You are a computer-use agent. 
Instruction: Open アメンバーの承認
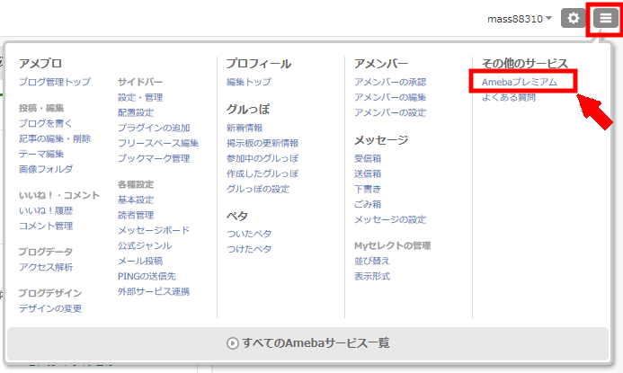click(390, 82)
